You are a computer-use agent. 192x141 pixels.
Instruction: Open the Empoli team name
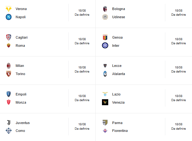click(21, 94)
